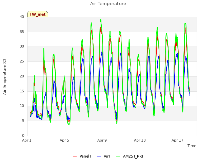The image size is (217, 163).
Task: Click the 25 y-axis tick label
Action: click(22, 61)
